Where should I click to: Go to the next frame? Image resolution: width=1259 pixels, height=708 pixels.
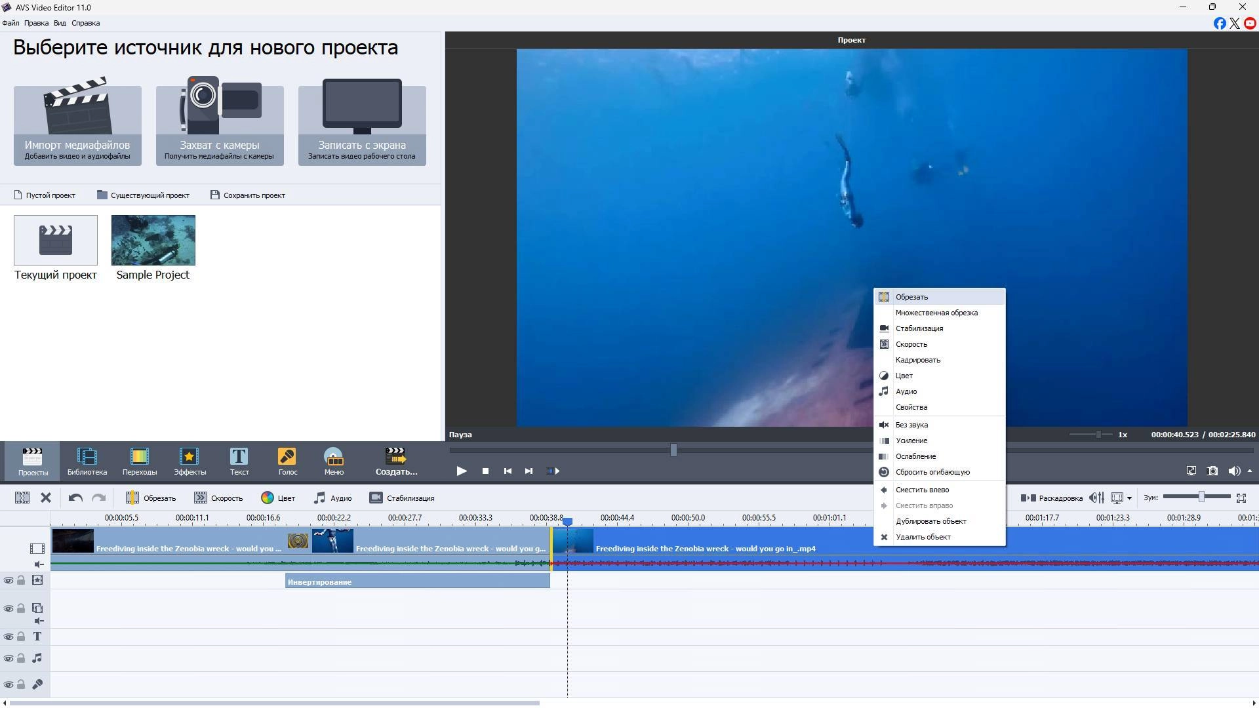(x=529, y=471)
